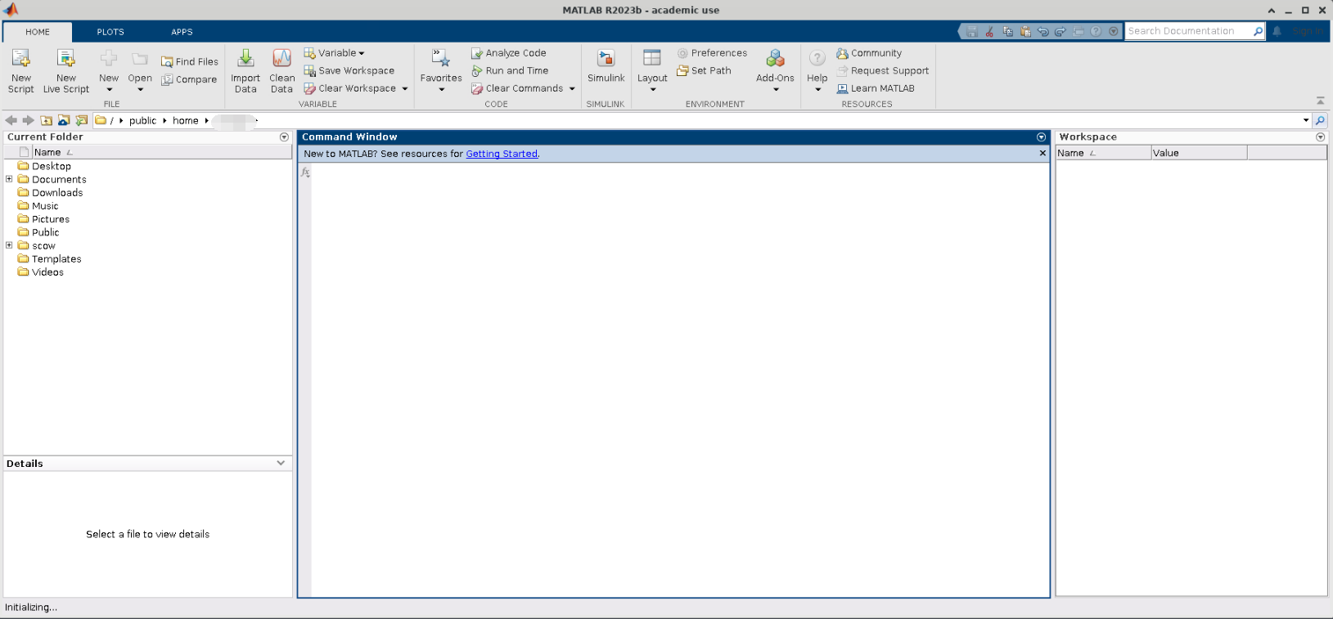The height and width of the screenshot is (619, 1333).
Task: Open the Clear Commands dropdown arrow
Action: pyautogui.click(x=572, y=88)
